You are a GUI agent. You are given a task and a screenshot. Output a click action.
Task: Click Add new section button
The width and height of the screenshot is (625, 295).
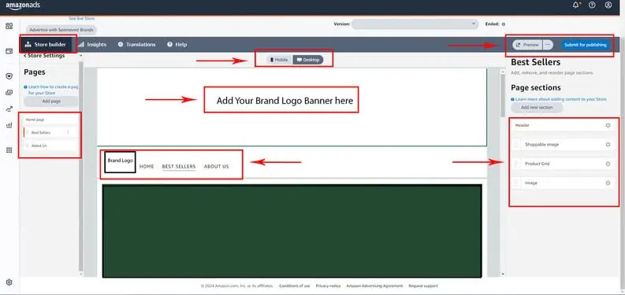coord(537,108)
